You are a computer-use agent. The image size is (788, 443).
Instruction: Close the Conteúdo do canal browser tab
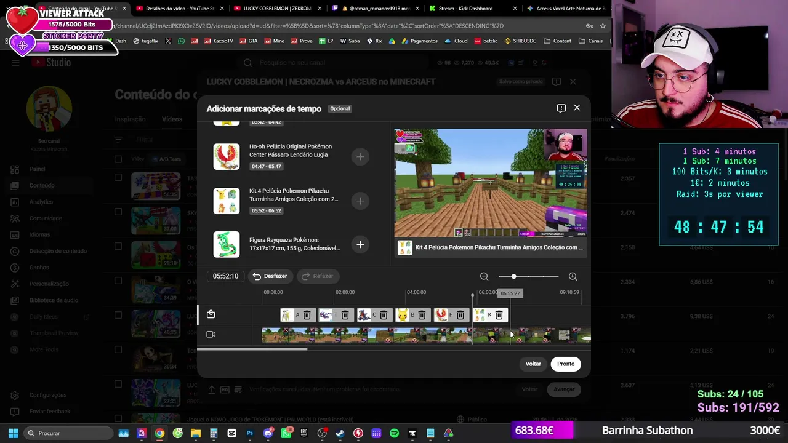pos(124,9)
